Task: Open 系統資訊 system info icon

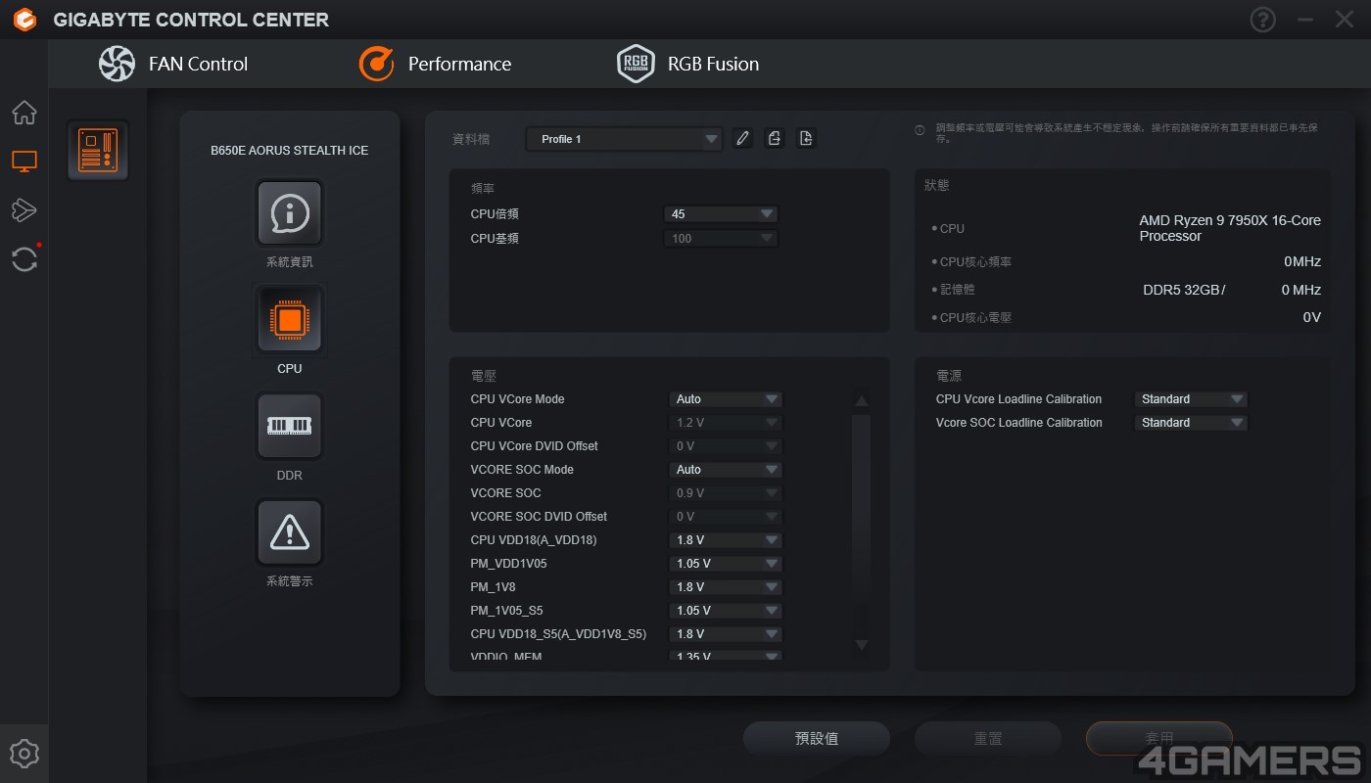Action: [x=290, y=212]
